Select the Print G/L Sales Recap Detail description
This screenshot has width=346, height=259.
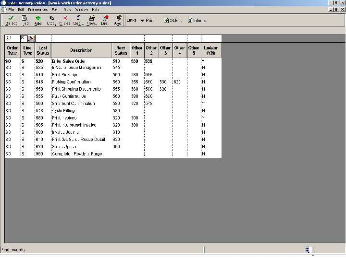coord(78,140)
